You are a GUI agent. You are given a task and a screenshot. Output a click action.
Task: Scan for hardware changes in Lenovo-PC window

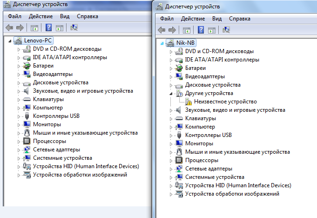(x=74, y=27)
